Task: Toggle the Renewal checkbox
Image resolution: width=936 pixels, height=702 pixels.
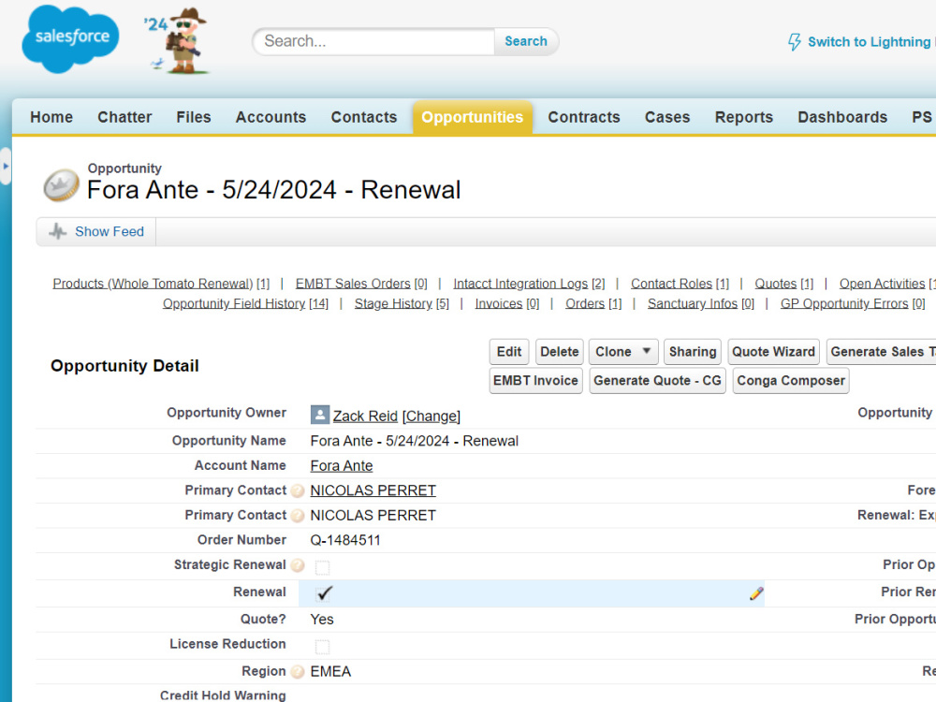Action: coord(324,593)
